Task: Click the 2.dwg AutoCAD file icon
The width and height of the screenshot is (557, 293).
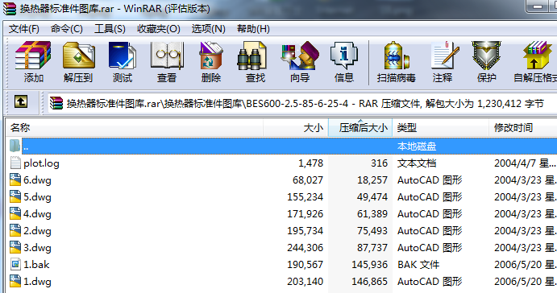Action: 15,230
